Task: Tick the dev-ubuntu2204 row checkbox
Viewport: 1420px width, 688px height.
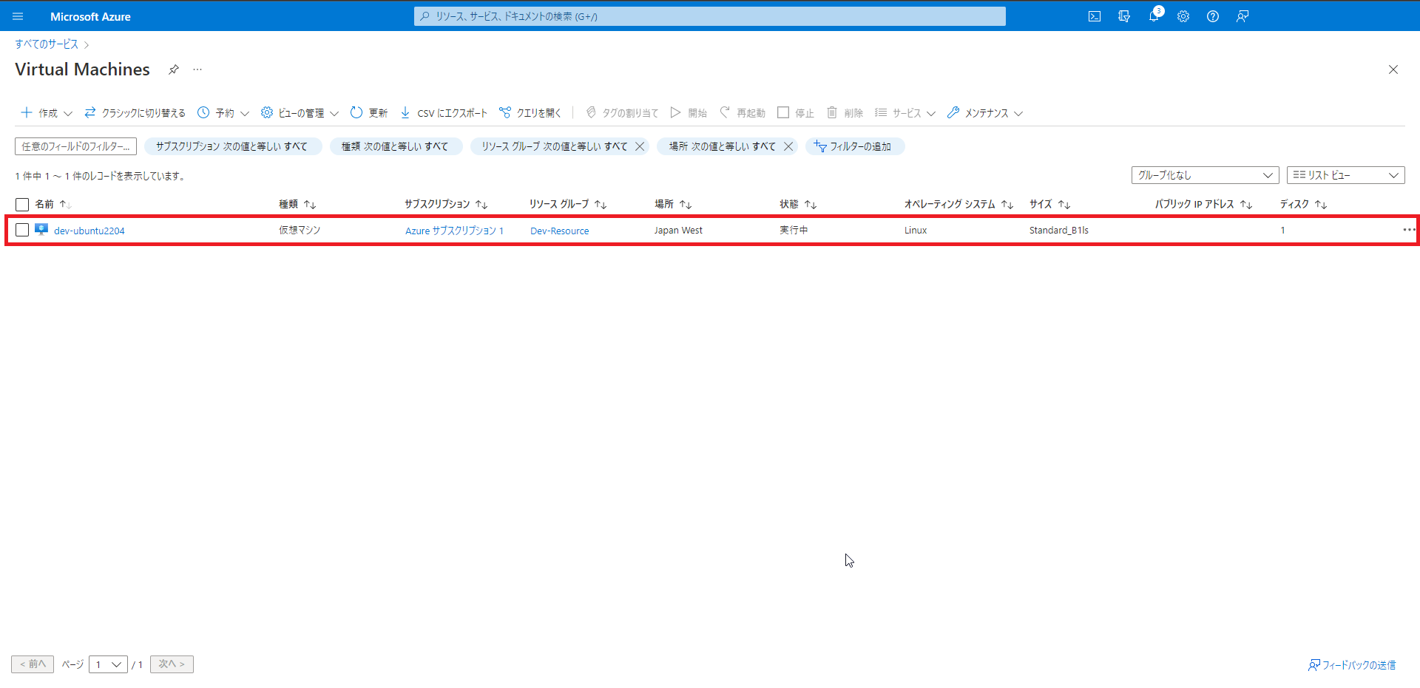Action: coord(22,230)
